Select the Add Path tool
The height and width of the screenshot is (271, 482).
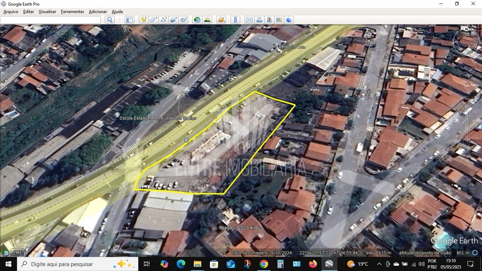click(163, 20)
